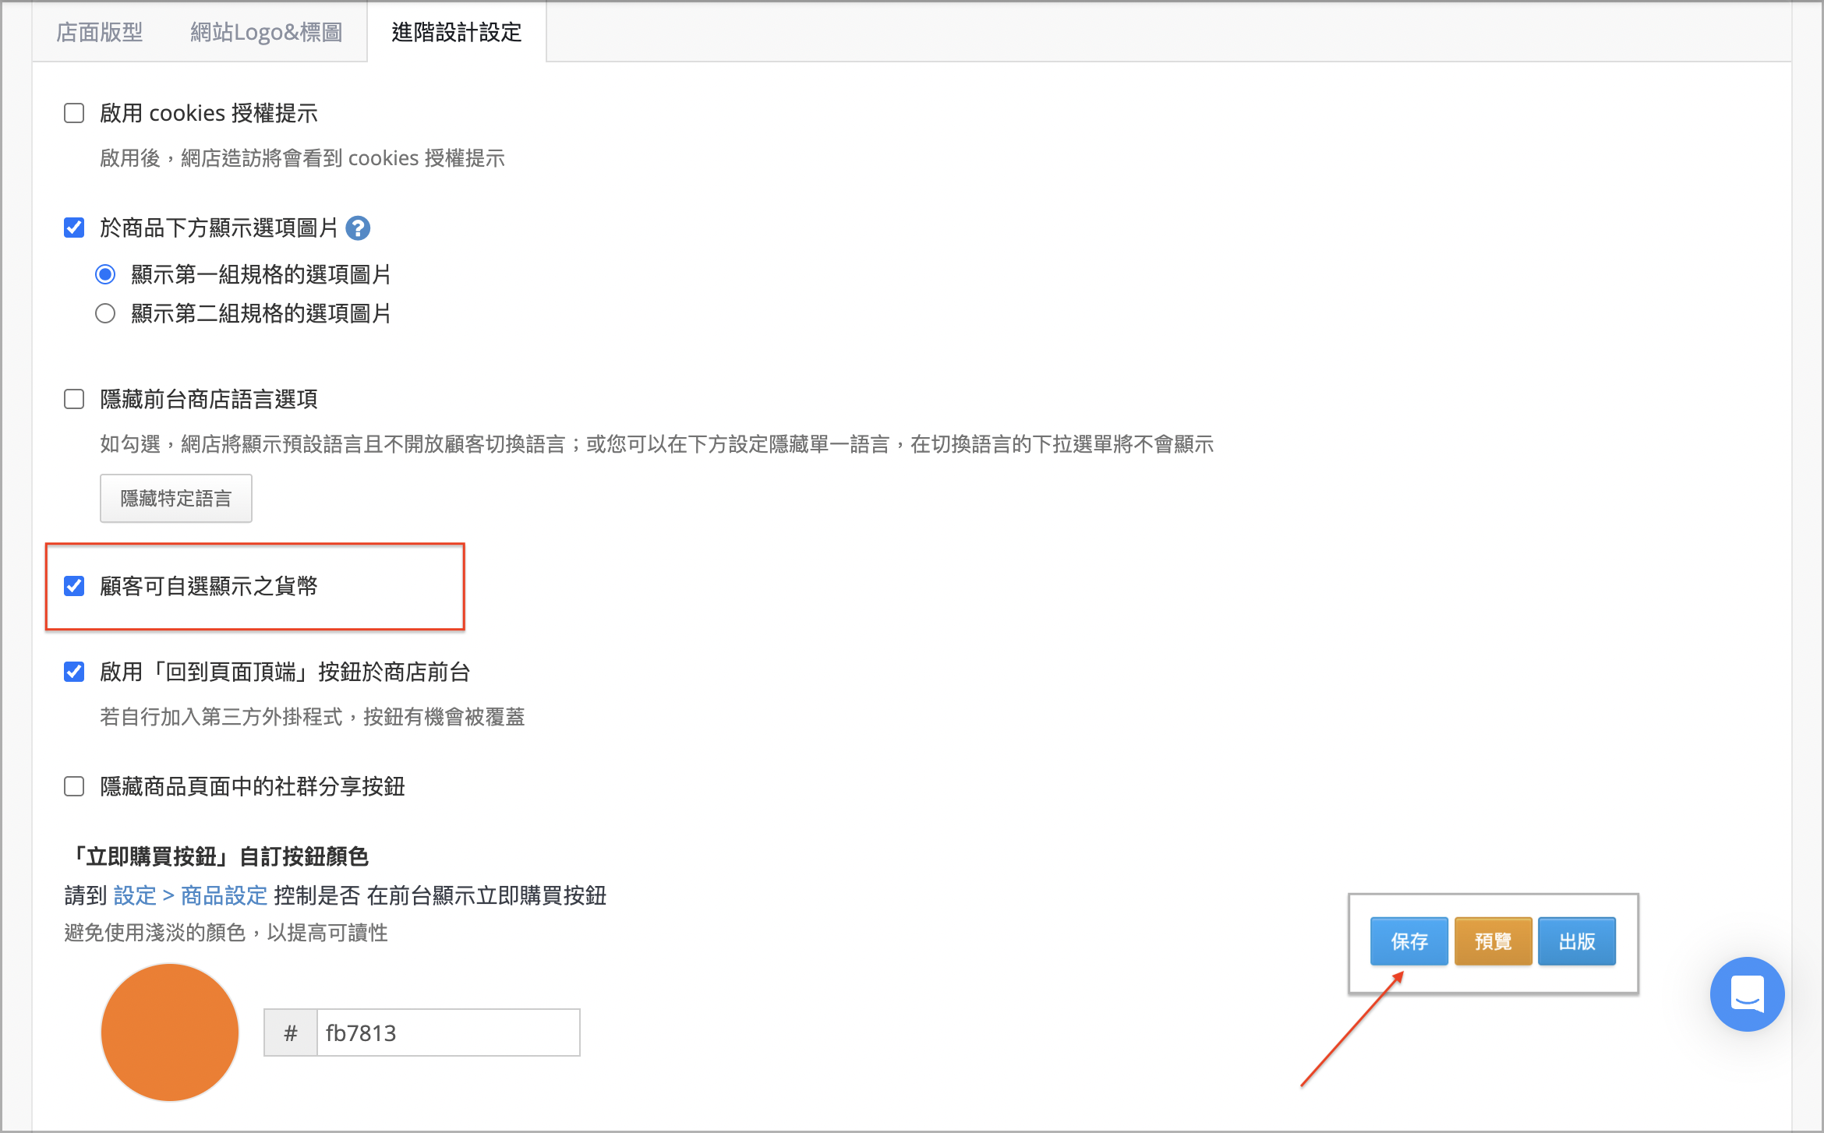This screenshot has width=1824, height=1133.
Task: Toggle 啟用「回到頁面頂端」按鈕 checkbox
Action: [x=74, y=672]
